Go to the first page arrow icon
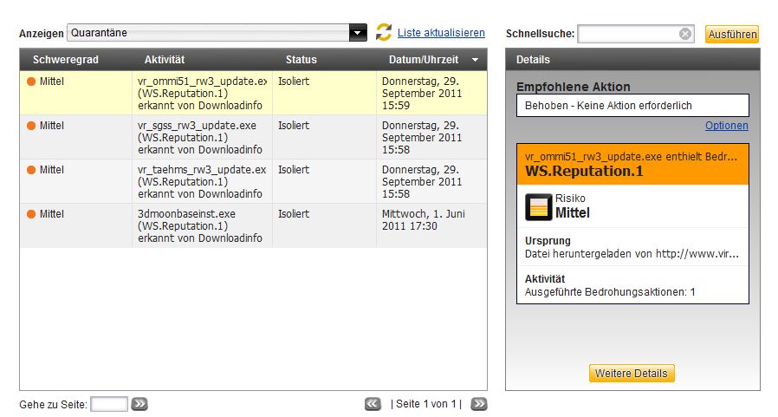 [373, 404]
